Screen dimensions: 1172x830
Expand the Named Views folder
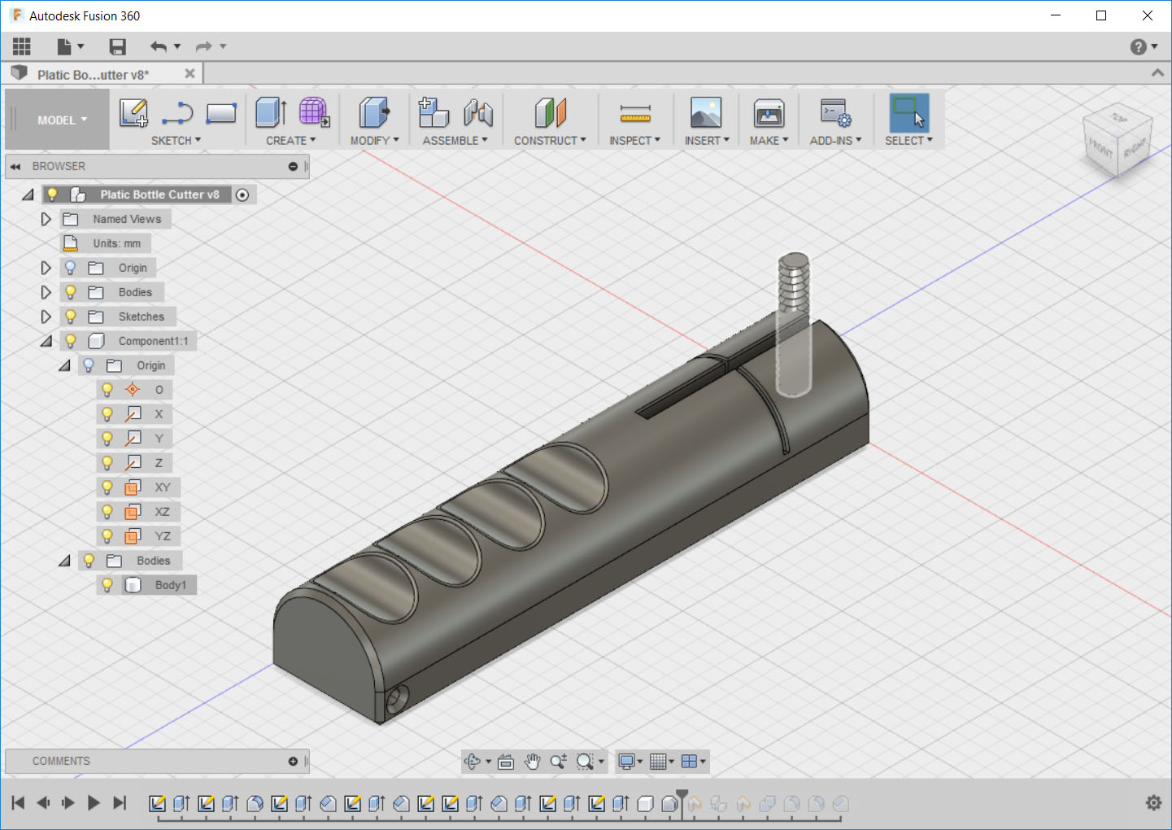(x=46, y=218)
